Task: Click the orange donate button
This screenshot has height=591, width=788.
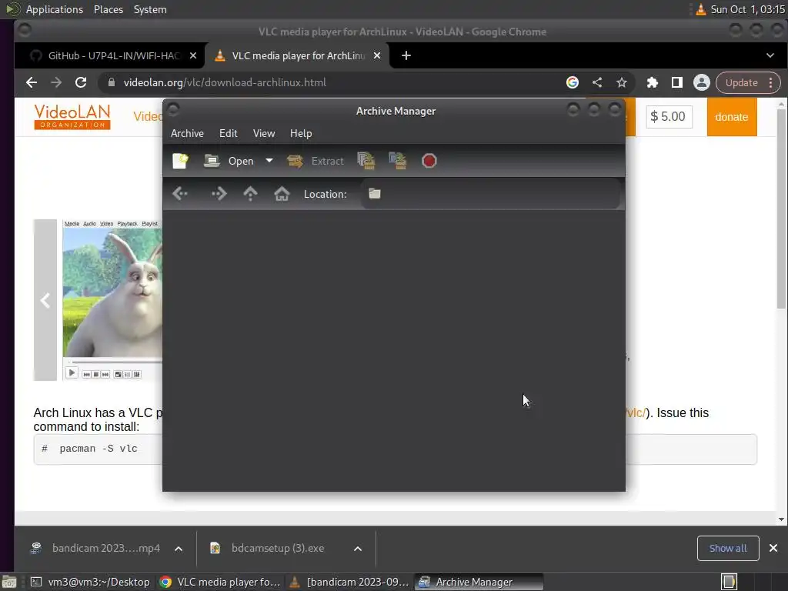Action: [x=732, y=117]
